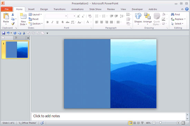Click the Find button
This screenshot has width=190, height=126.
click(175, 14)
